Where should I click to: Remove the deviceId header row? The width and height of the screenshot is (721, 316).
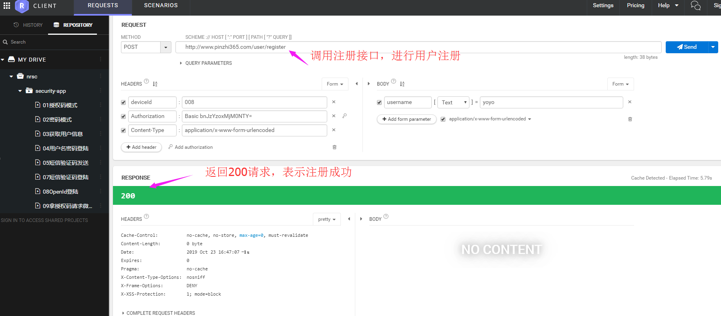point(334,102)
